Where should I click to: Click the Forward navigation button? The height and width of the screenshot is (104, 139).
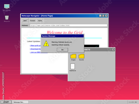coord(33,21)
